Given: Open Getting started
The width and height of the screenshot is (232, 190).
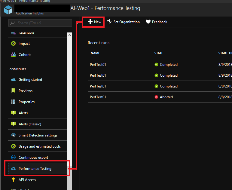Looking at the screenshot, I should [x=38, y=79].
